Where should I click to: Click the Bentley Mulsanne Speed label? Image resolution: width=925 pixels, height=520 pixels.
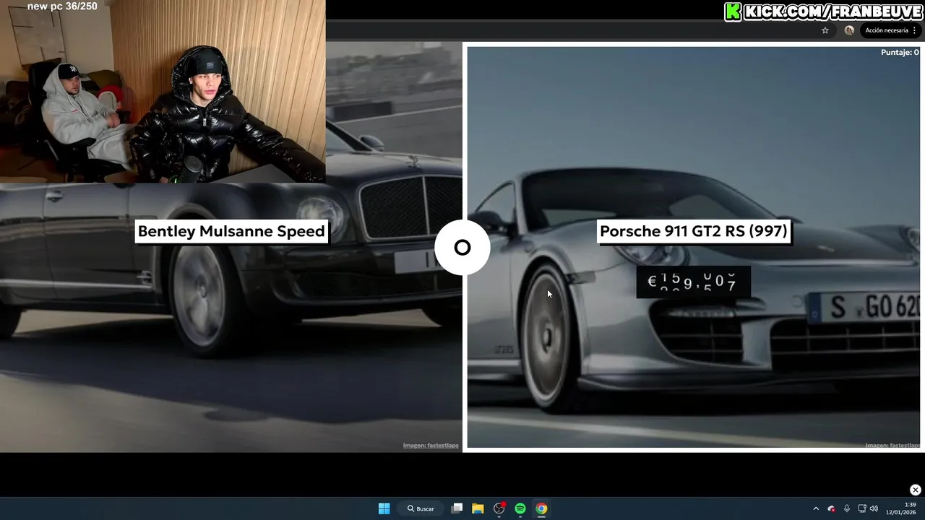click(231, 231)
